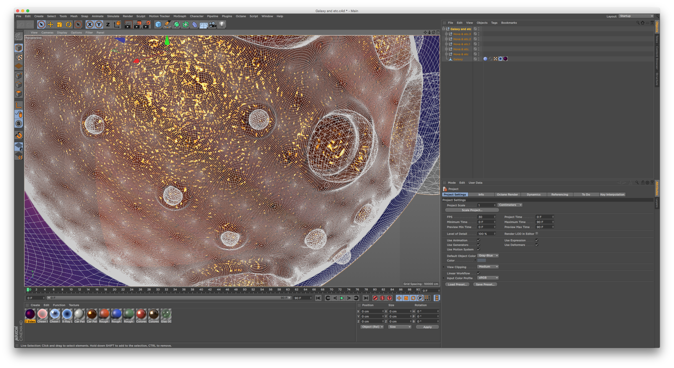
Task: Open Edit Render Settings icon
Action: (x=147, y=25)
